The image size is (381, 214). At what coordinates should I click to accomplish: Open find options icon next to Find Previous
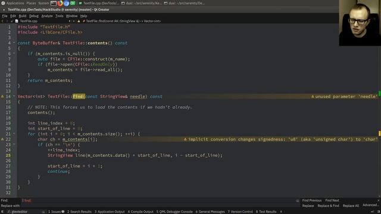298,201
